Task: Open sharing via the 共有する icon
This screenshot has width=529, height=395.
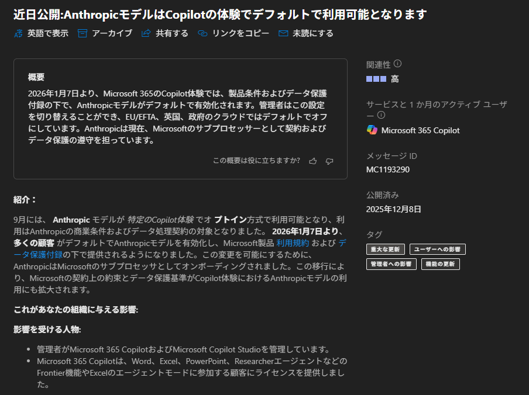Action: tap(146, 33)
